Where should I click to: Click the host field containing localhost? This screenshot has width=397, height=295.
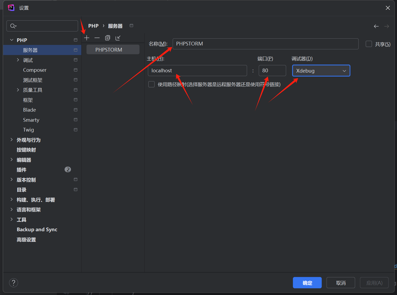[x=197, y=70]
